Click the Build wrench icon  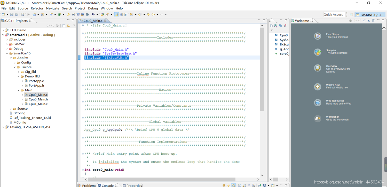tap(68, 15)
